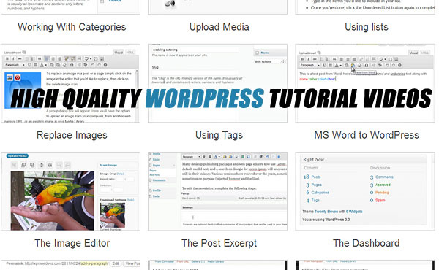Click fullscreen icon in Replace Images editor

point(95,58)
